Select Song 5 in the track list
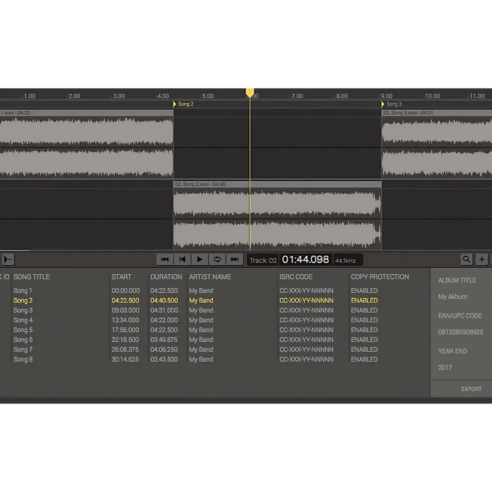 click(23, 330)
